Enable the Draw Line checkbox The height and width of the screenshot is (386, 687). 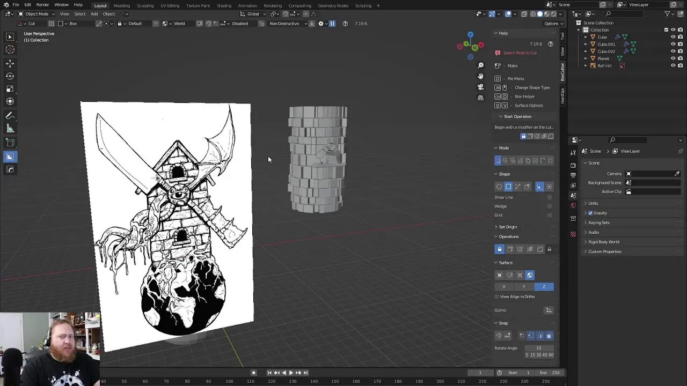(x=549, y=197)
